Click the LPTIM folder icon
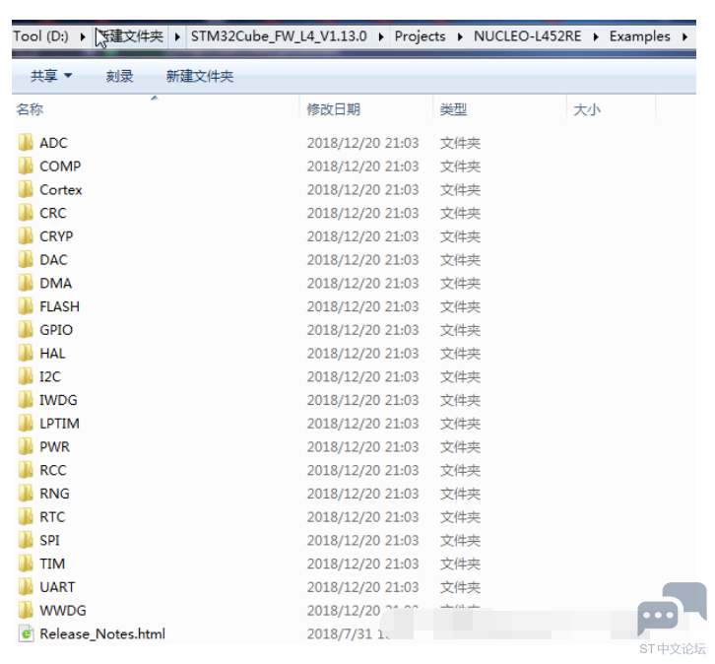Image resolution: width=715 pixels, height=664 pixels. (26, 423)
